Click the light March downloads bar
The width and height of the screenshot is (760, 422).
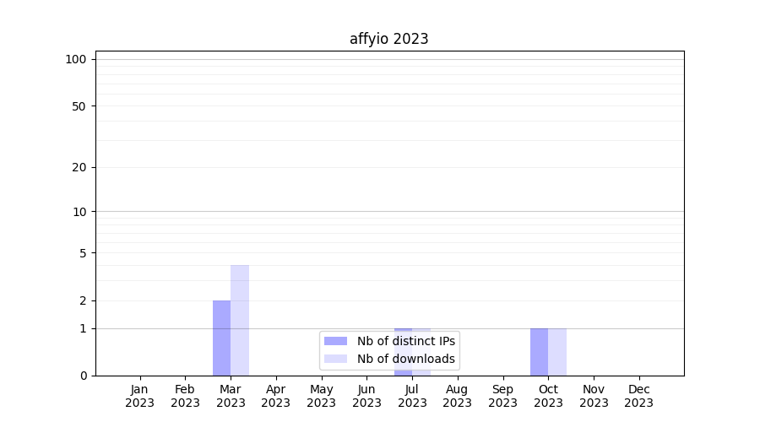click(x=240, y=321)
